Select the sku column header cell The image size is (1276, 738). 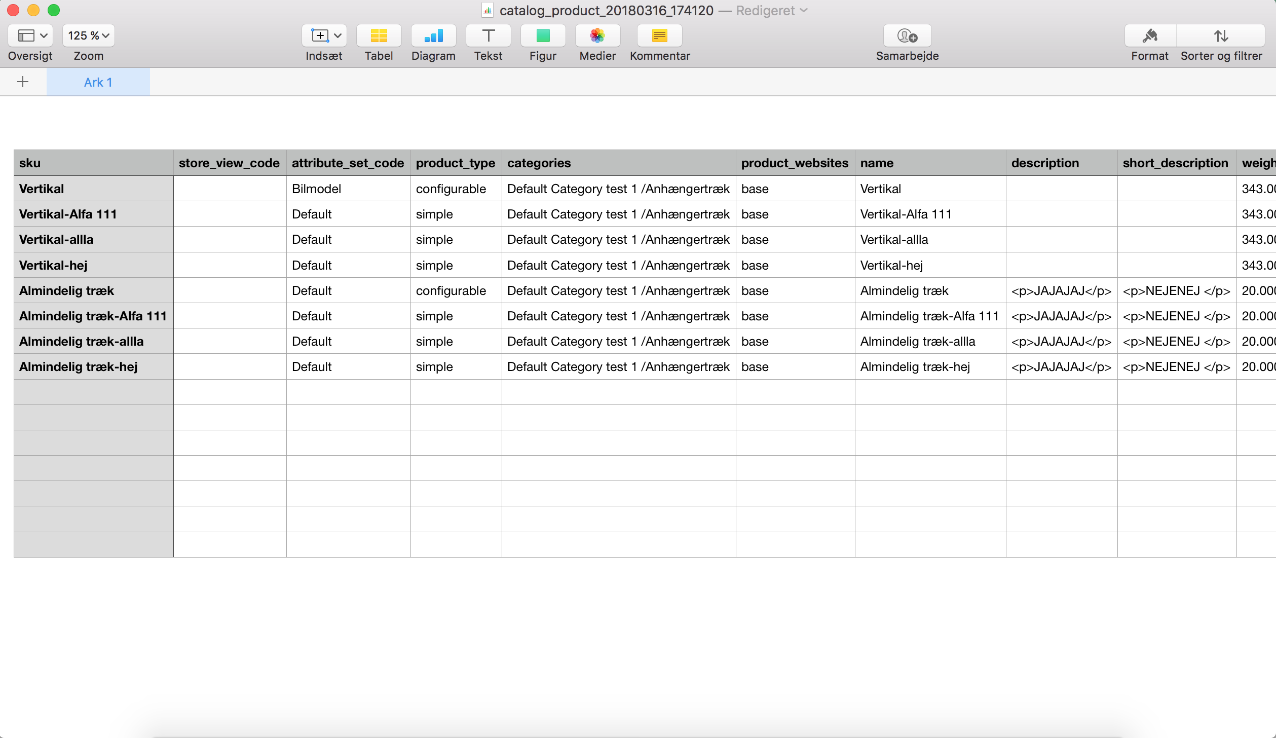pyautogui.click(x=93, y=163)
